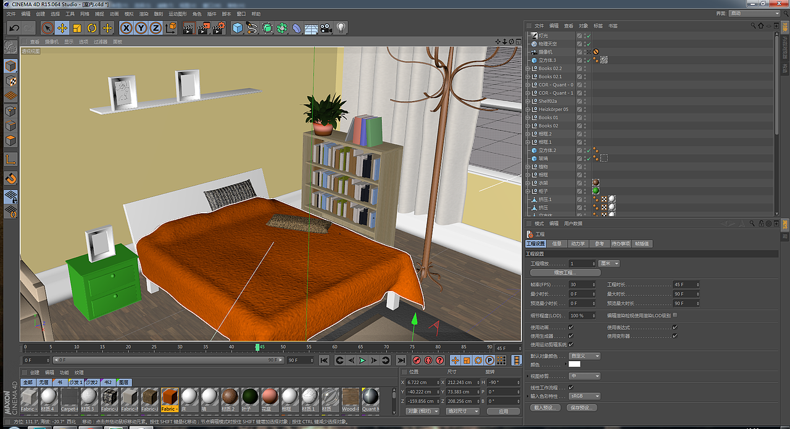Click the 载入预设 button
The width and height of the screenshot is (790, 429).
546,408
